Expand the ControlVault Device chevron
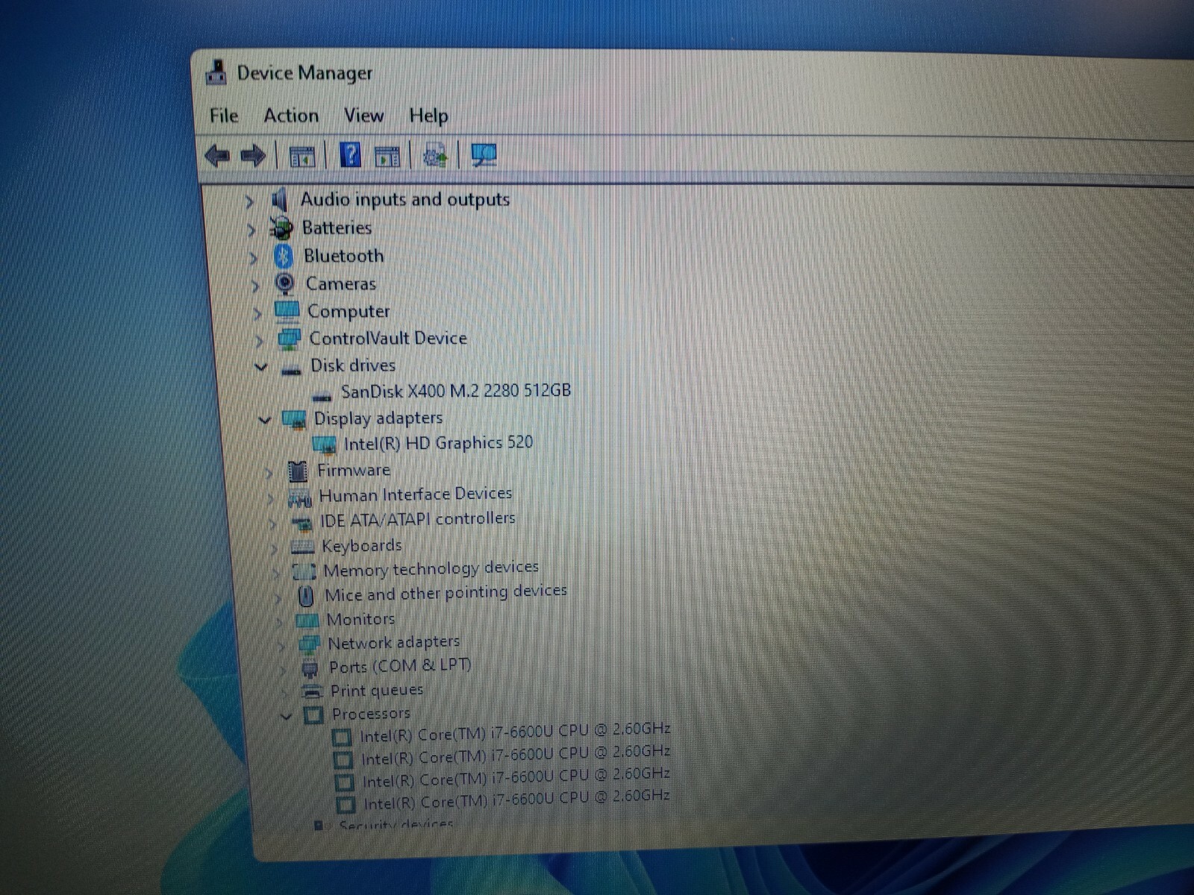The height and width of the screenshot is (895, 1194). 260,341
